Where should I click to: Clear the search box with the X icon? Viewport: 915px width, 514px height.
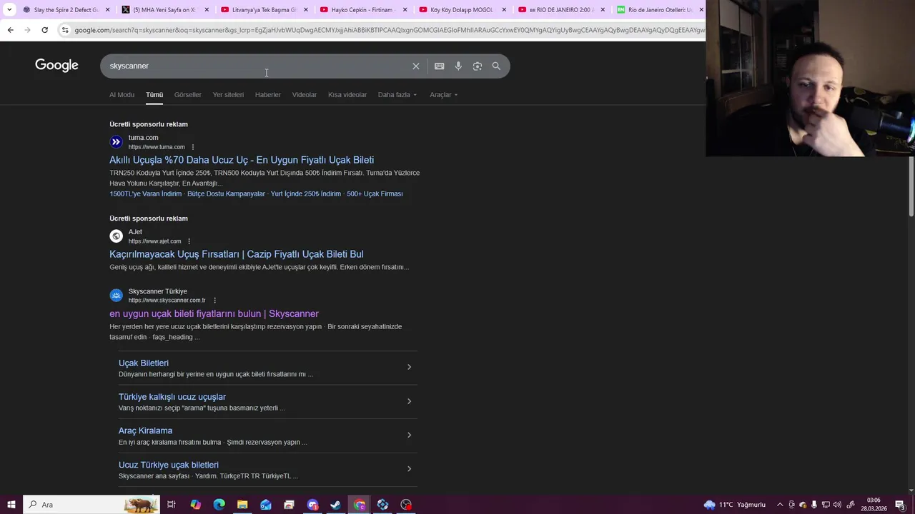(416, 66)
